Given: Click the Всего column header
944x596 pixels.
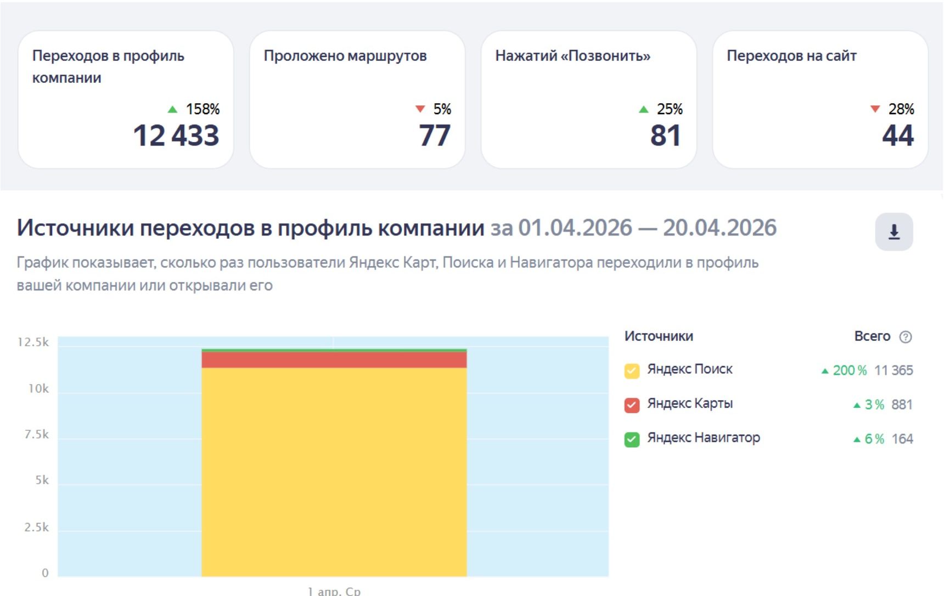Looking at the screenshot, I should tap(872, 336).
